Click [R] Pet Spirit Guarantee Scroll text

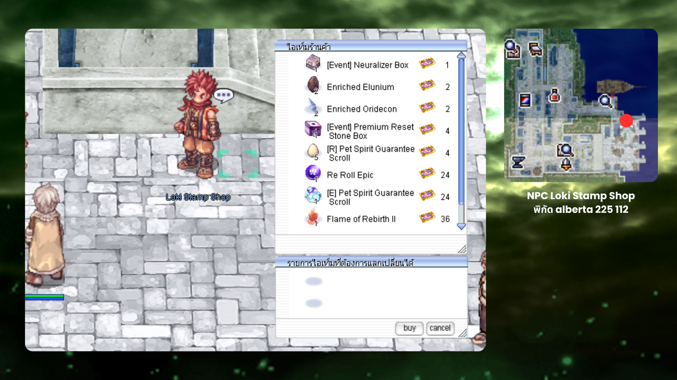click(x=371, y=153)
